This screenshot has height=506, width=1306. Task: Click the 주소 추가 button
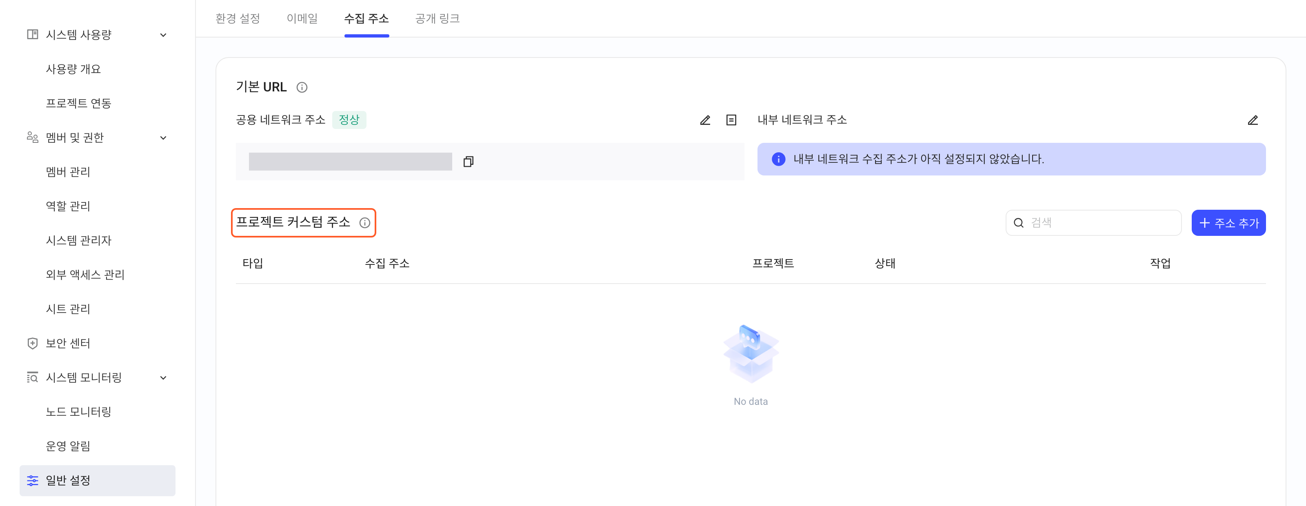(1228, 222)
